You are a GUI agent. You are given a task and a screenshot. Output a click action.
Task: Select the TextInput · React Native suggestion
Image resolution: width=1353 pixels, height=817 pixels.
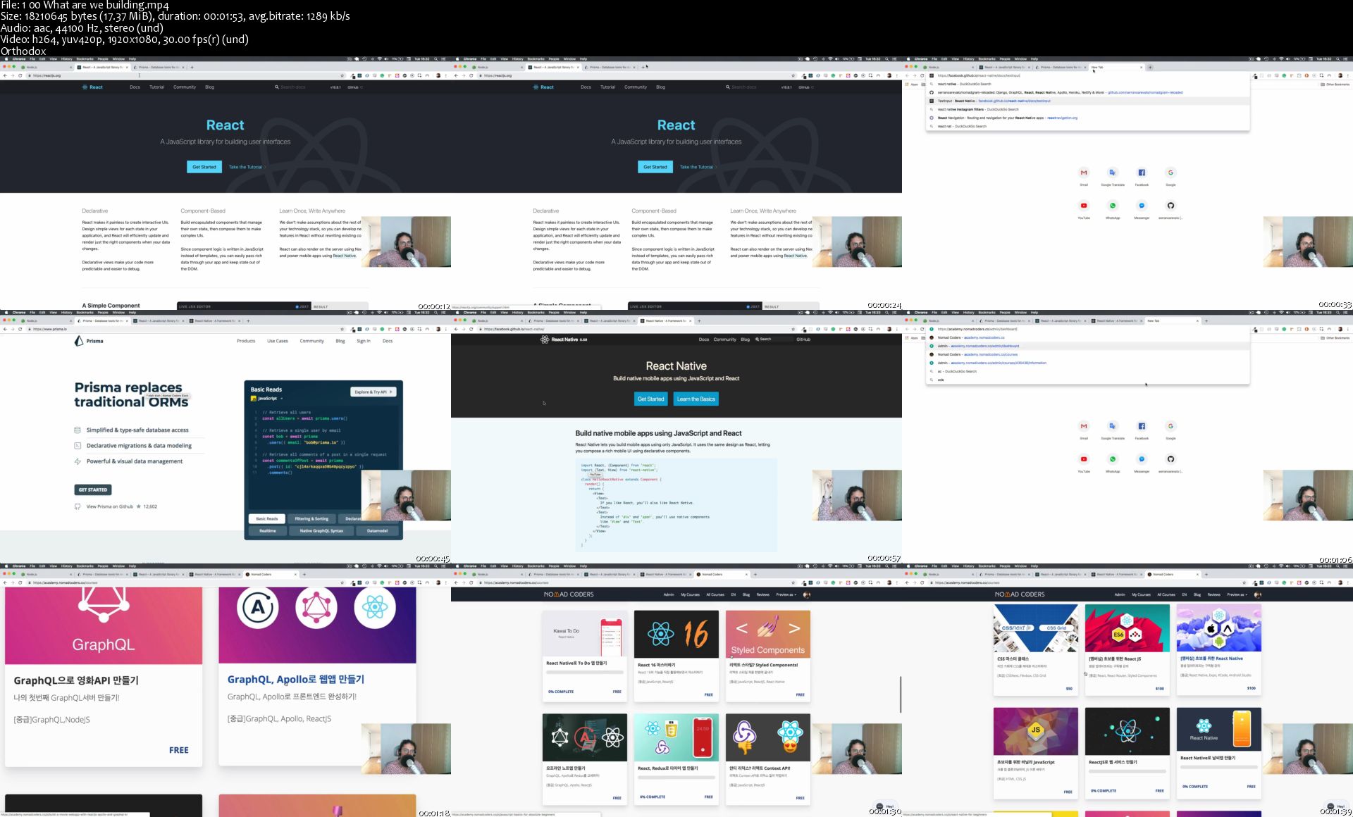(x=1089, y=101)
